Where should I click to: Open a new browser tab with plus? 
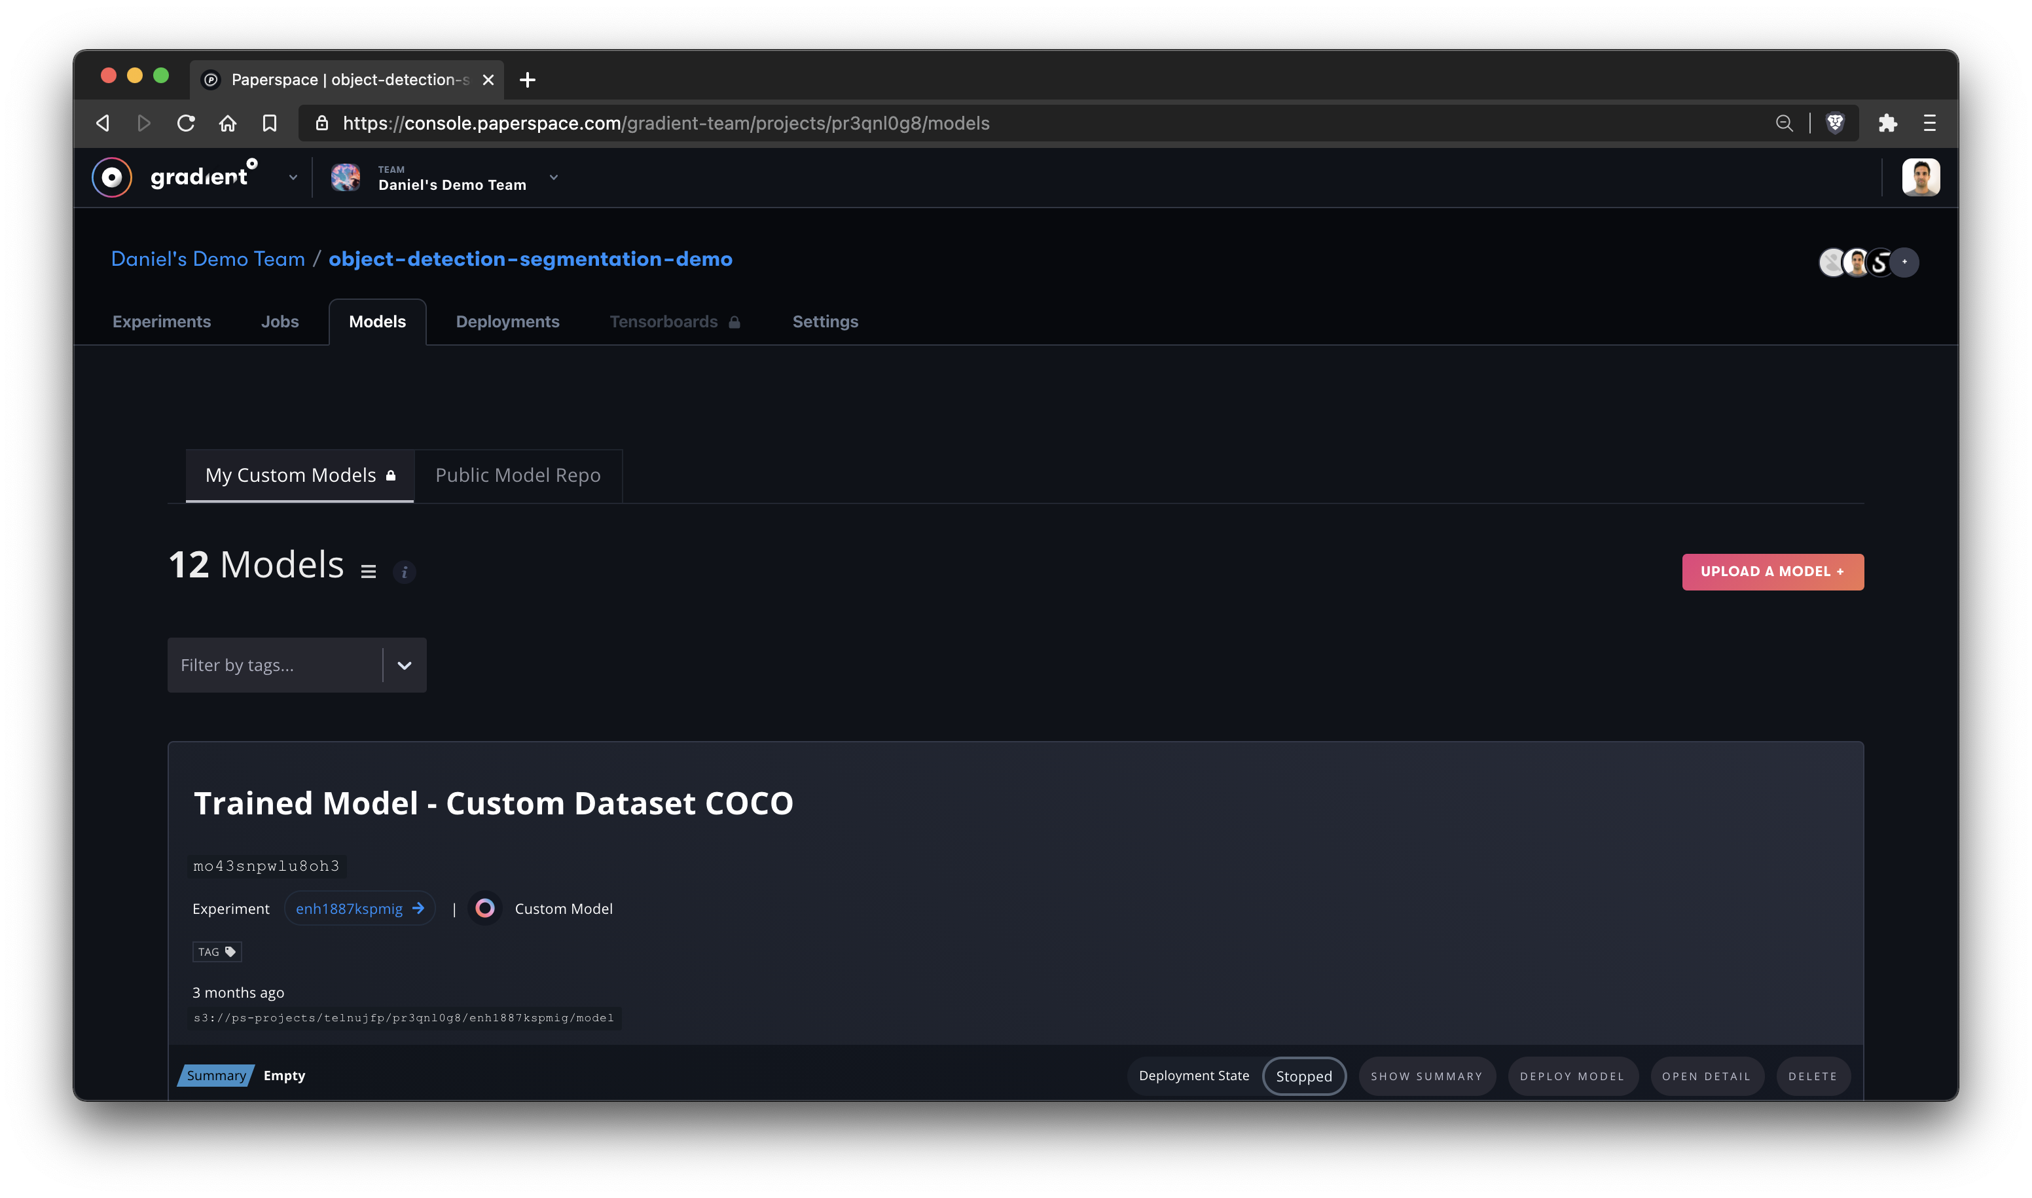[527, 80]
